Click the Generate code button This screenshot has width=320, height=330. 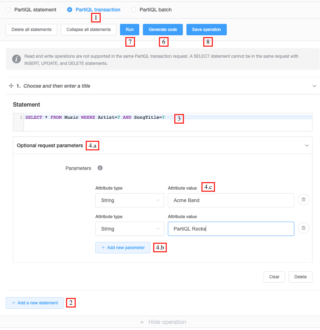tap(162, 30)
